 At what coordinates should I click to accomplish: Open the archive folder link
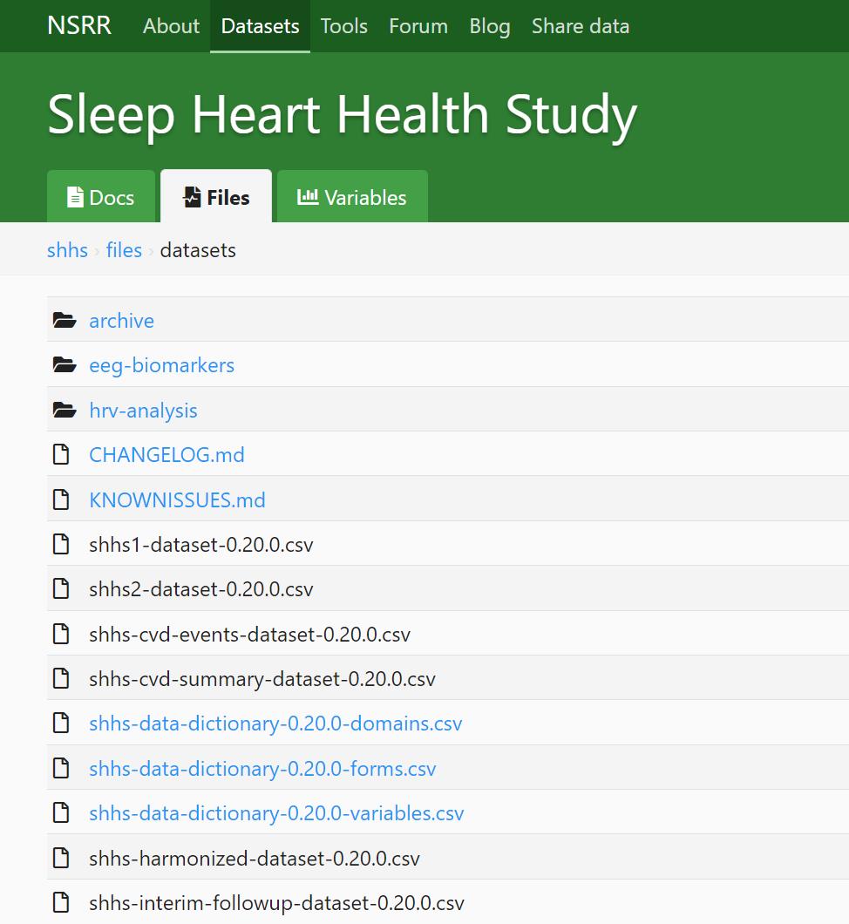click(121, 321)
